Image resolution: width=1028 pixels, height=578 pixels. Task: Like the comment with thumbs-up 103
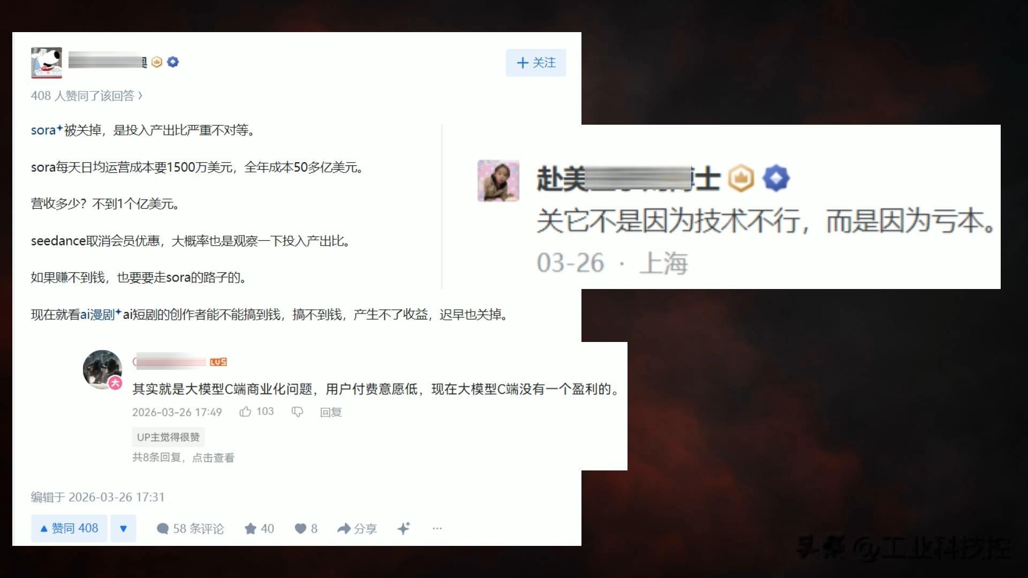(x=256, y=412)
